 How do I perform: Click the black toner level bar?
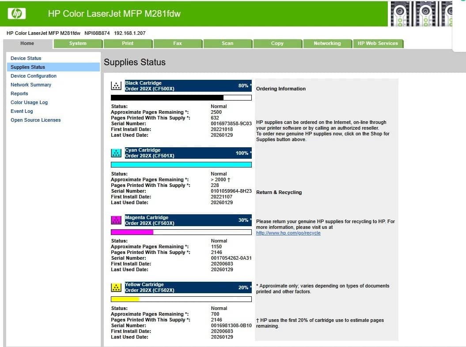tap(181, 97)
